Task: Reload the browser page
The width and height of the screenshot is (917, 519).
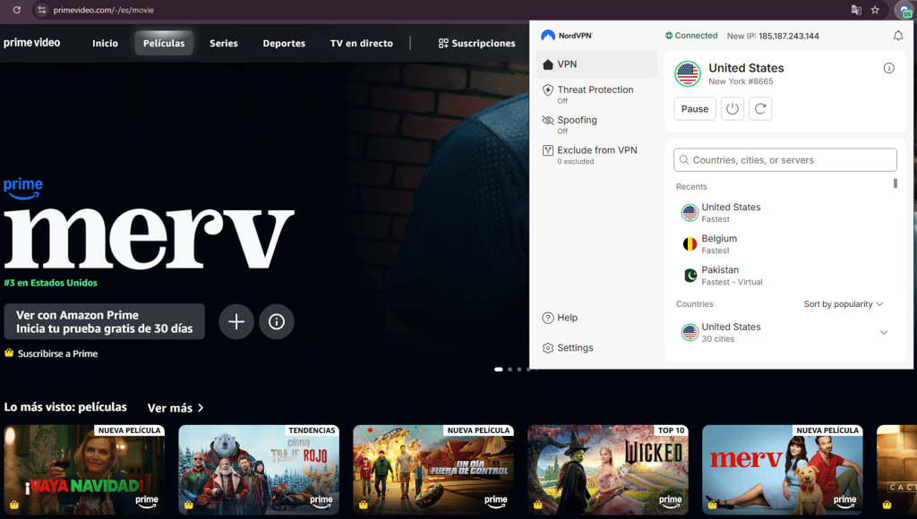Action: [x=17, y=10]
